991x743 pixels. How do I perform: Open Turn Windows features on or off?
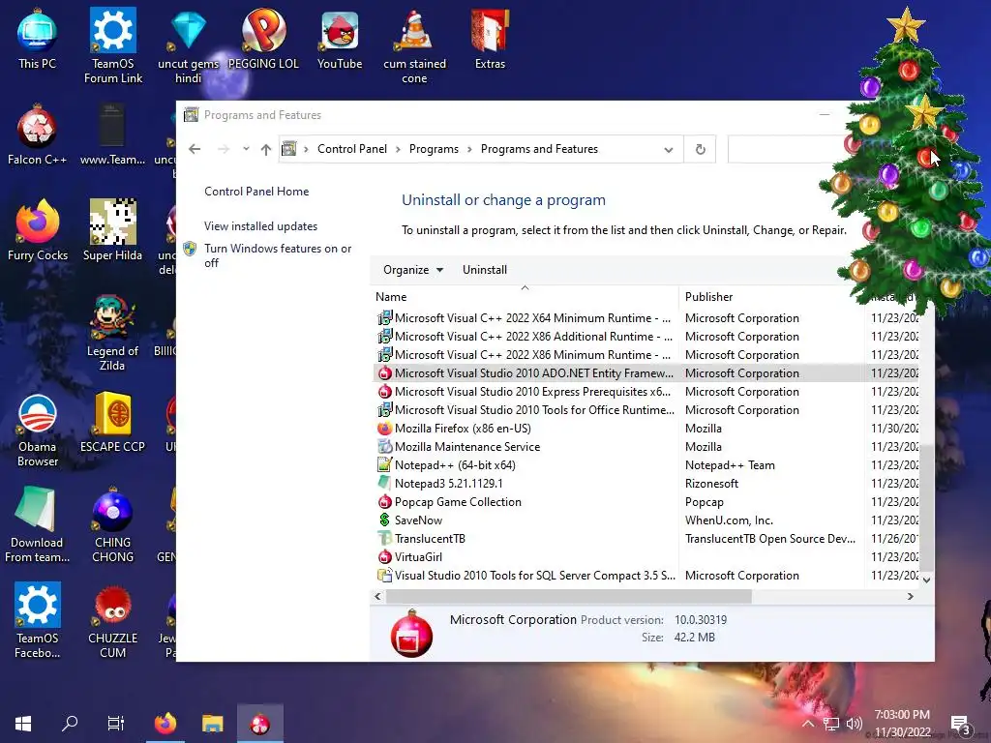pyautogui.click(x=278, y=255)
